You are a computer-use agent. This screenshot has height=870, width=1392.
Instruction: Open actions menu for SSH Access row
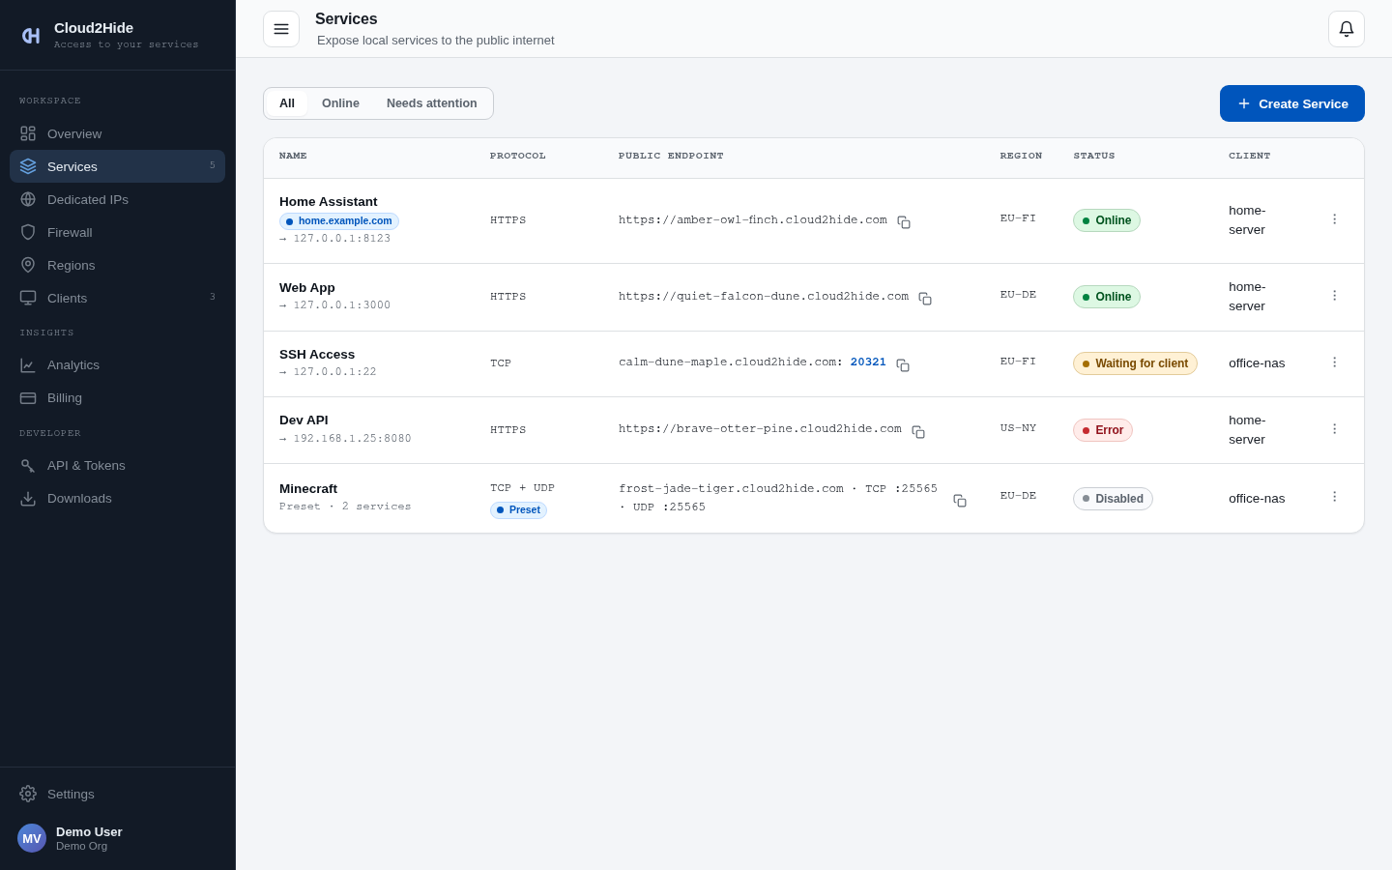click(x=1335, y=362)
